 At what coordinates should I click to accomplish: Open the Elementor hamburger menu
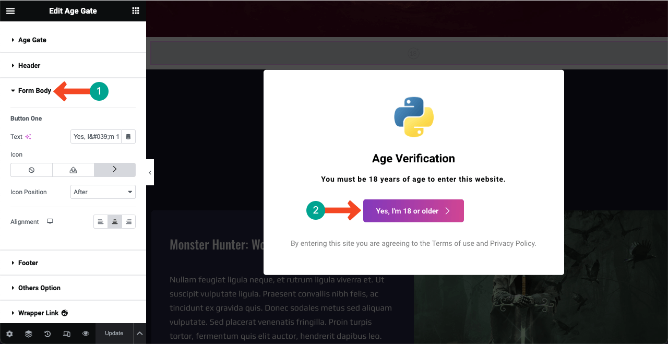coord(10,10)
